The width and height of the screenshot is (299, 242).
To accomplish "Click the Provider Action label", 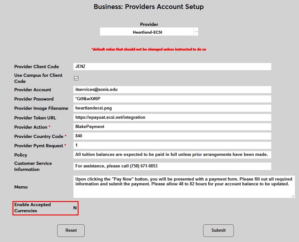I will point(31,127).
